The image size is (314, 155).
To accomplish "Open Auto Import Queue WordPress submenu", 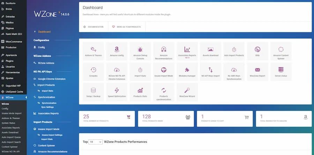I will point(11,137).
